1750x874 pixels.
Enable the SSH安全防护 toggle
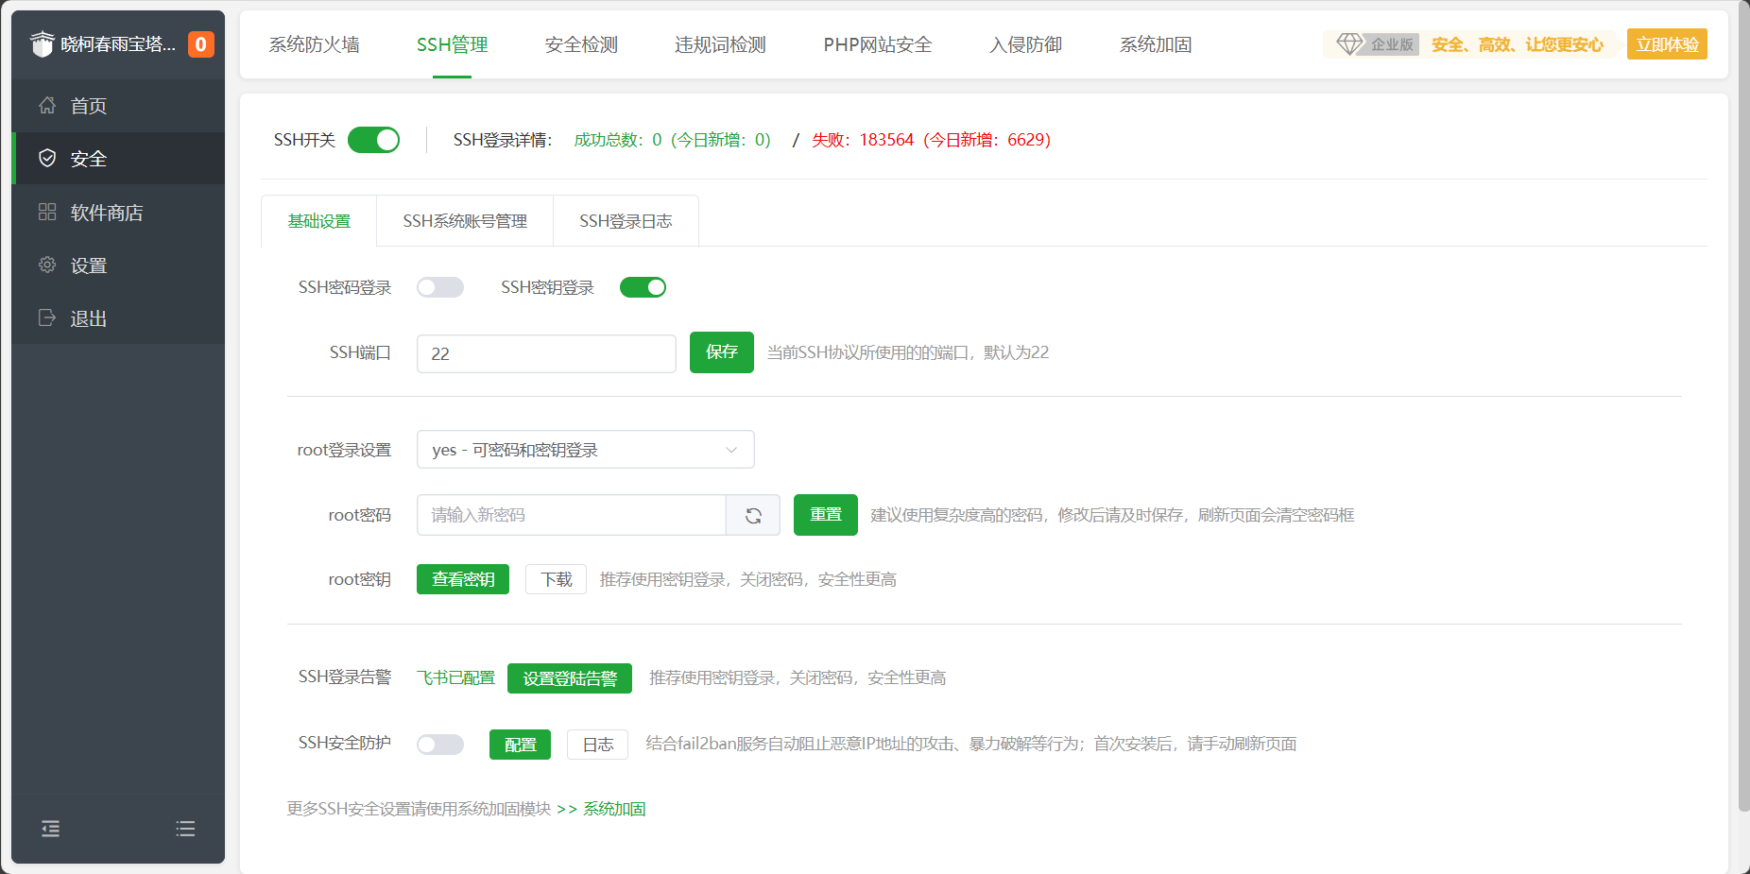(x=439, y=744)
